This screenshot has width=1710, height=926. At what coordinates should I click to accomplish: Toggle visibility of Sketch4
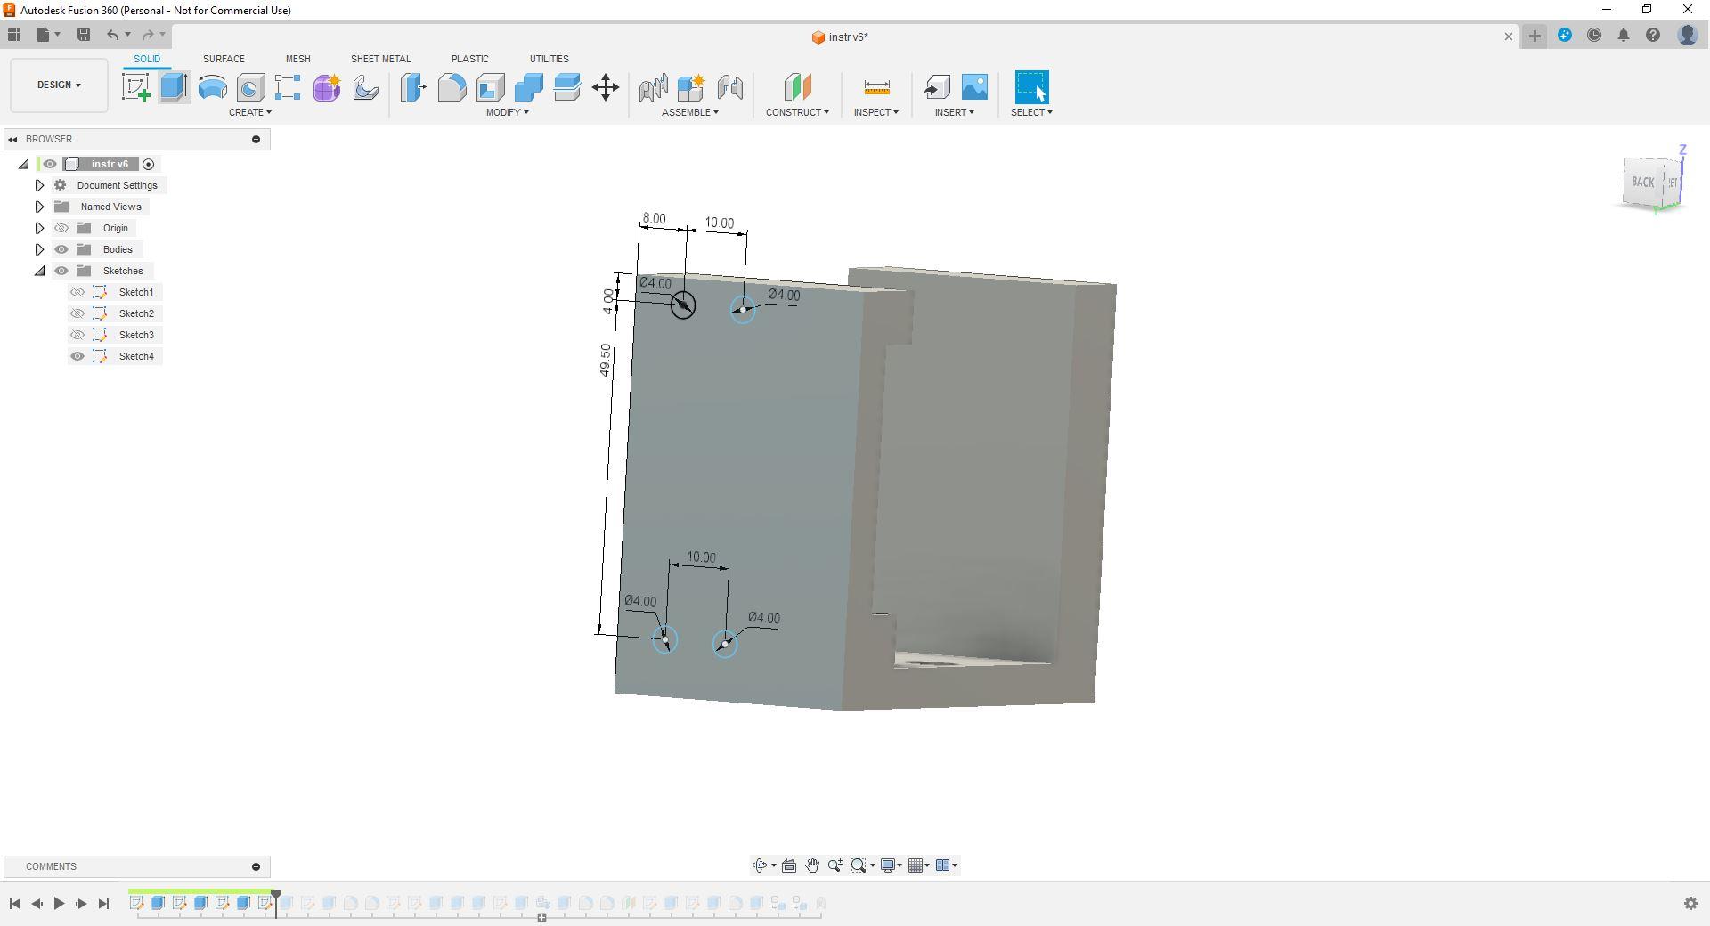tap(77, 356)
